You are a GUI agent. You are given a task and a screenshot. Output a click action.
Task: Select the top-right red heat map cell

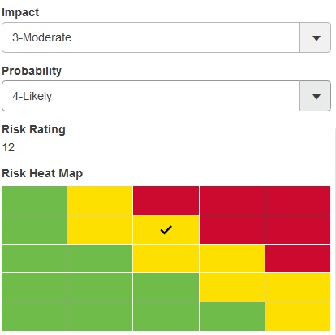click(x=298, y=200)
